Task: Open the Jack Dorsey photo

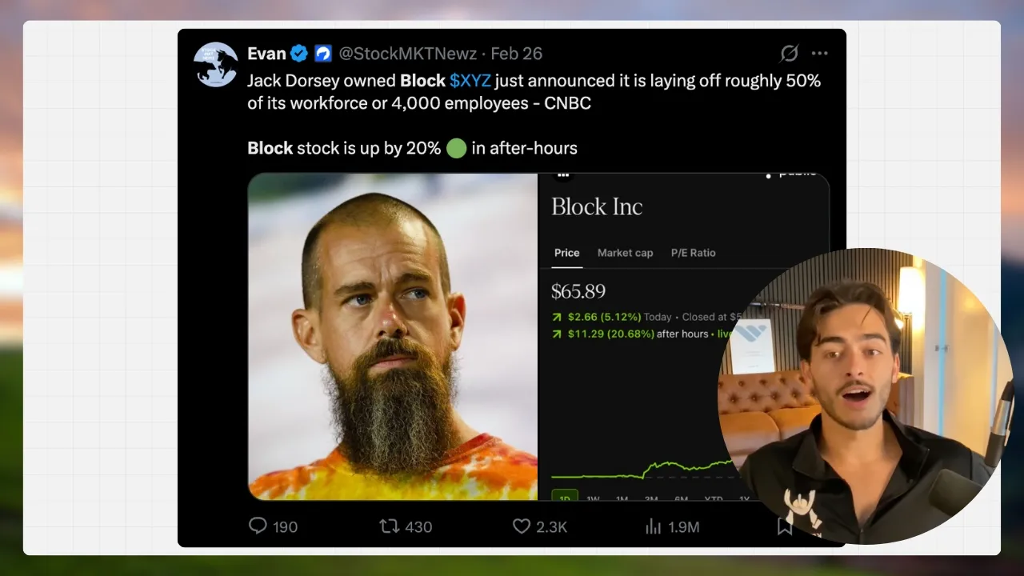Action: pos(393,336)
